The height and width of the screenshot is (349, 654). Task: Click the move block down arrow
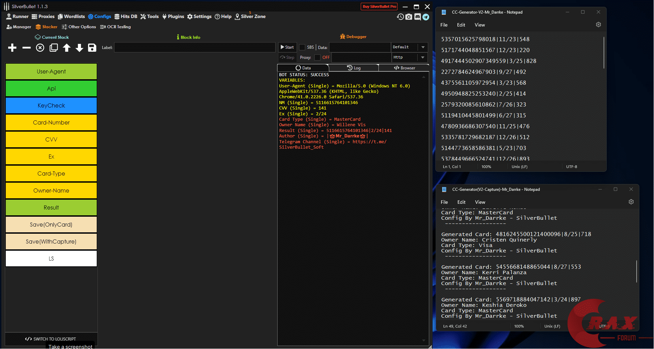click(x=79, y=48)
